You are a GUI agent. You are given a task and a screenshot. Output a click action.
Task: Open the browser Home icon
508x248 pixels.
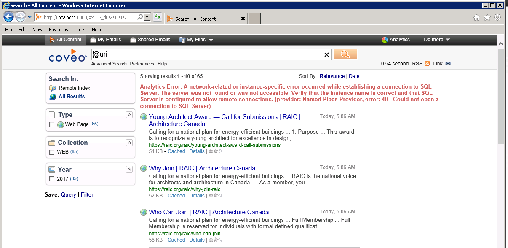[477, 18]
